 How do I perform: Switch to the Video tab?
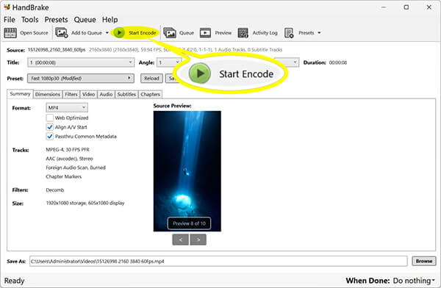tap(89, 94)
